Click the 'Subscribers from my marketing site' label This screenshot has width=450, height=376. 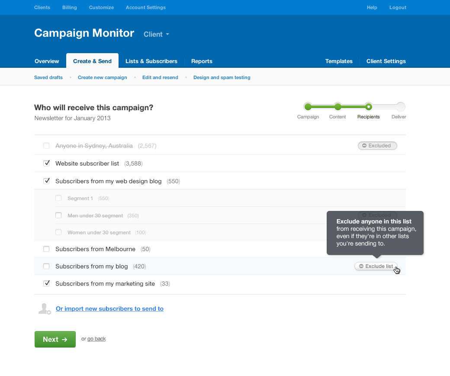pyautogui.click(x=105, y=284)
